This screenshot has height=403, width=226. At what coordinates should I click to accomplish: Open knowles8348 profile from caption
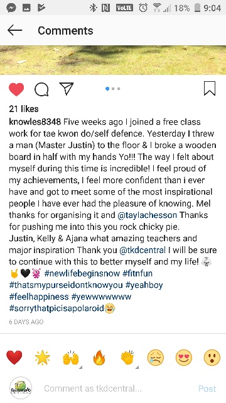(35, 122)
